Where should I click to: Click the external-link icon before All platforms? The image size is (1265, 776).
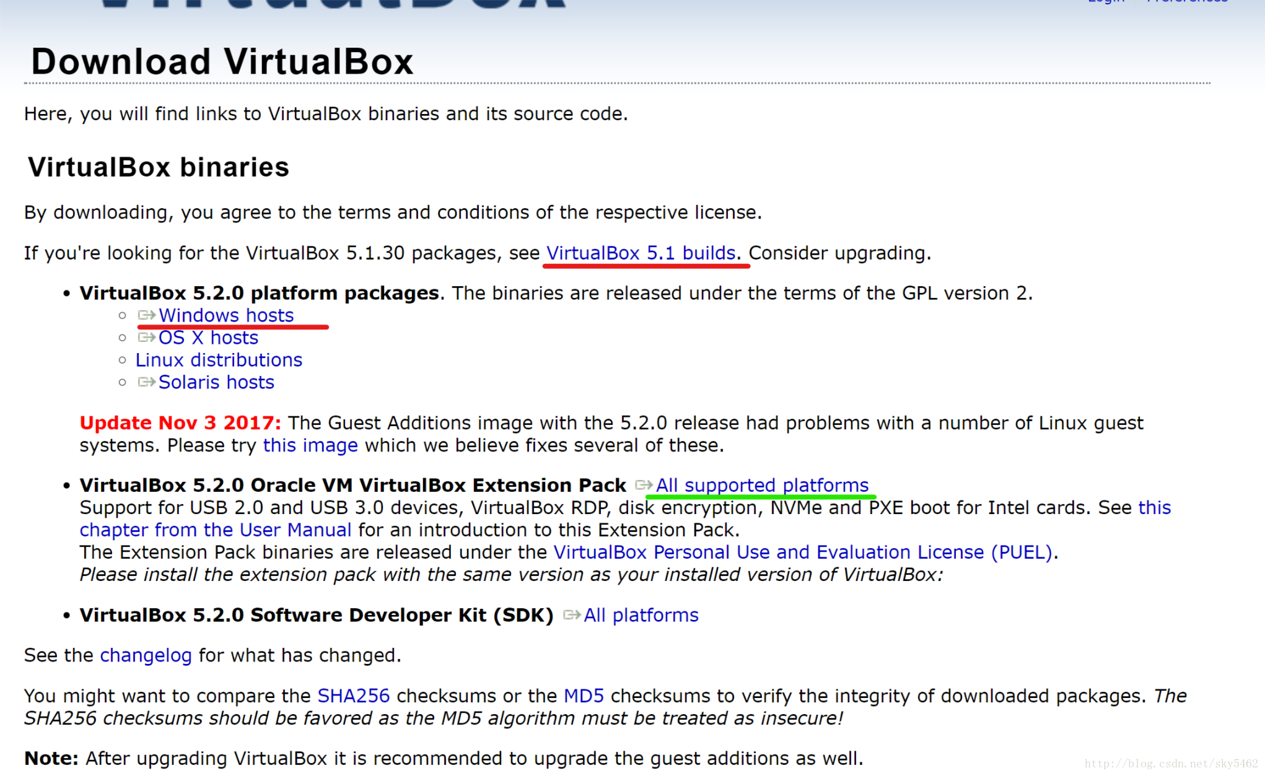(572, 614)
